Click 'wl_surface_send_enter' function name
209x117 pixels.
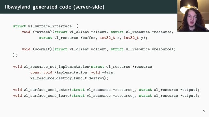click(x=47, y=90)
